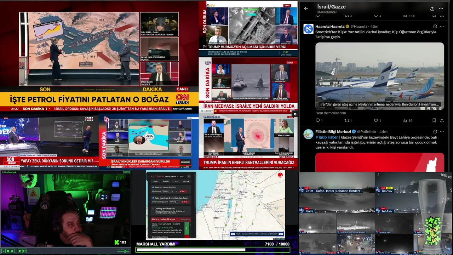Bookmark the Haaretz post
The height and width of the screenshot is (255, 453).
434,120
